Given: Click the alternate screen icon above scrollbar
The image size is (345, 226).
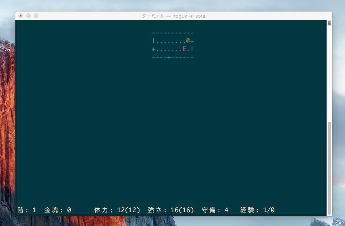Looking at the screenshot, I should 329,23.
